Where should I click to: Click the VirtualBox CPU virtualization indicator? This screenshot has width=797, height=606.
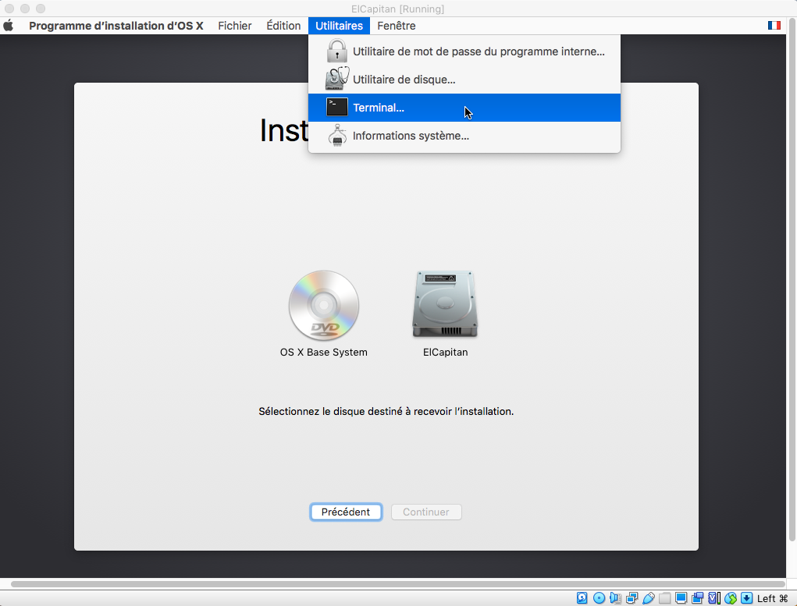click(714, 598)
